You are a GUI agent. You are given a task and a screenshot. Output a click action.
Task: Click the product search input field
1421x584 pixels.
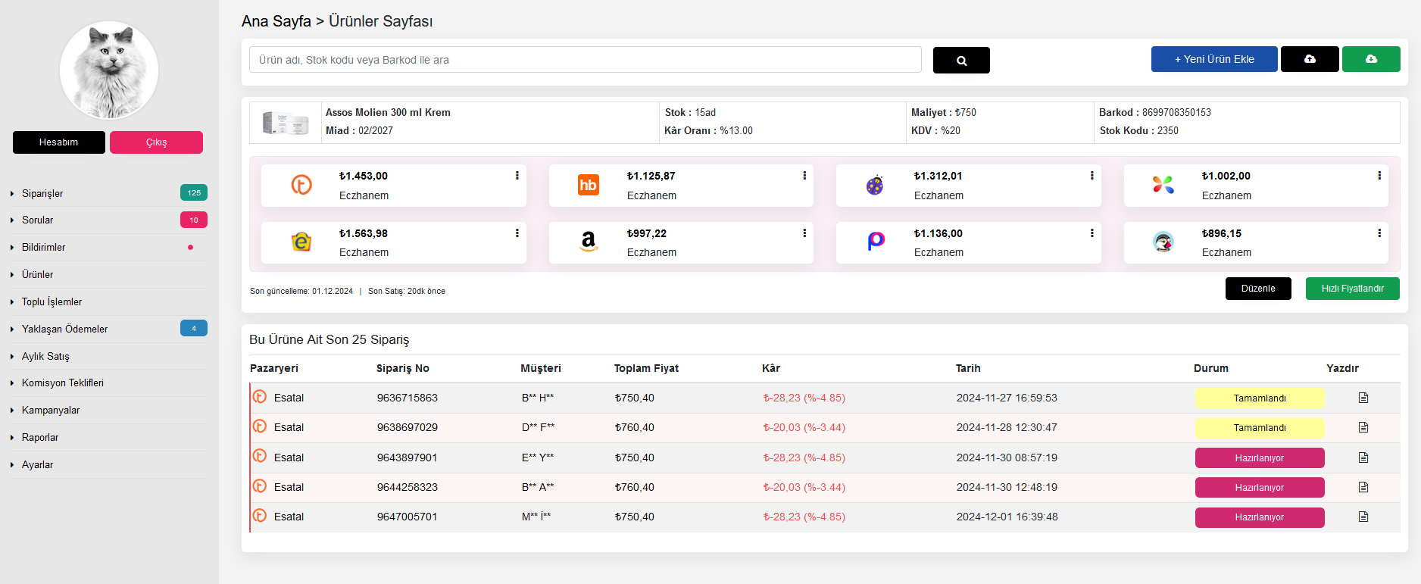click(585, 60)
